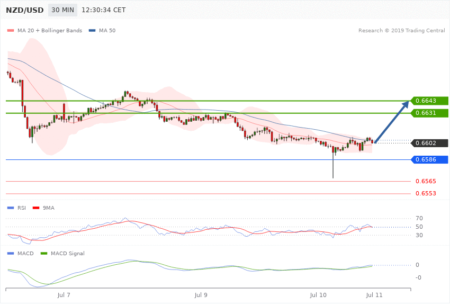Select the 30 MIN timeframe button
This screenshot has height=305, width=450.
pyautogui.click(x=62, y=10)
